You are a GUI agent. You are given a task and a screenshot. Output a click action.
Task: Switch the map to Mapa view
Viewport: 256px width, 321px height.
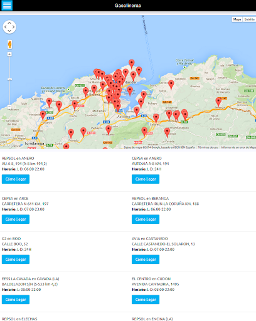(237, 19)
